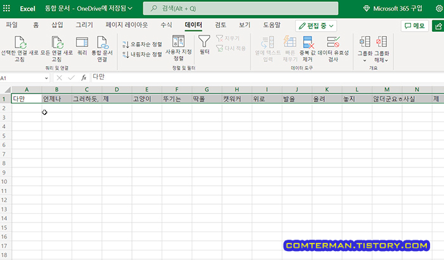Open 통합 문서 연결 workbook links
444x260 pixels.
102,49
